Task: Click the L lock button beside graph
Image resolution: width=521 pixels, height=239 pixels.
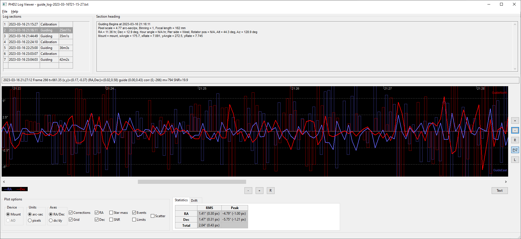Action: pos(515,160)
